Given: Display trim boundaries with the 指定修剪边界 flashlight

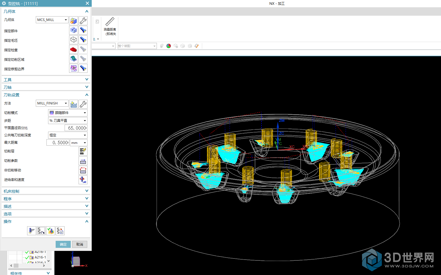Looking at the screenshot, I should point(83,68).
